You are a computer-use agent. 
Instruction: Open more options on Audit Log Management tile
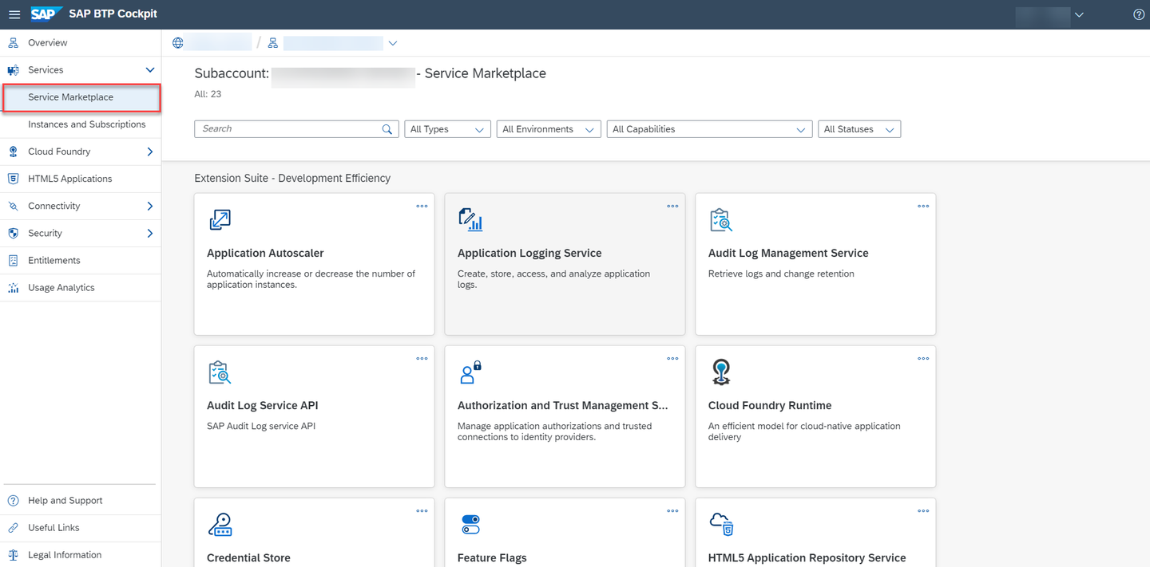(923, 206)
